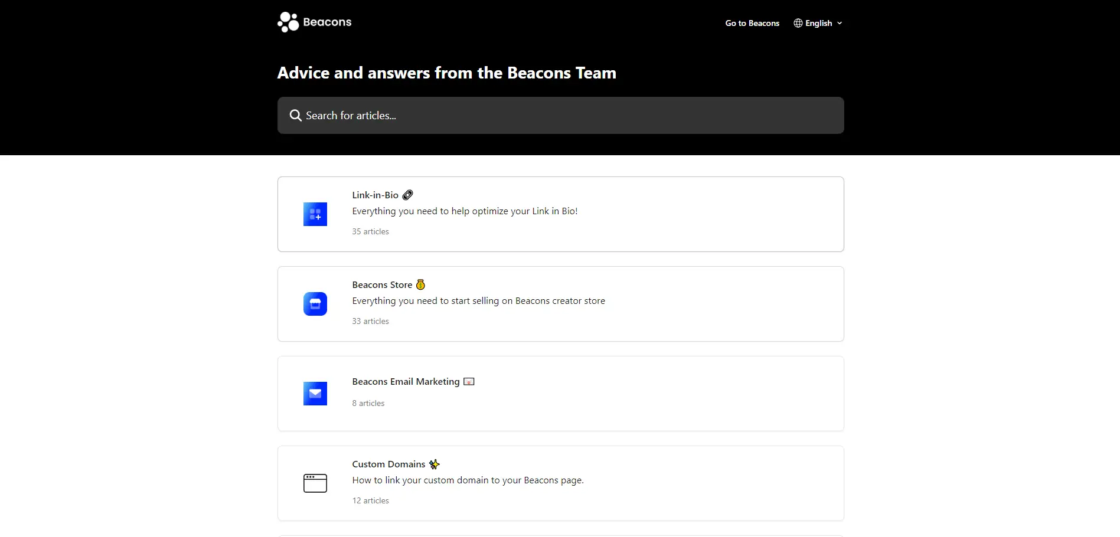Viewport: 1120px width, 537px height.
Task: Open the Custom Domains collection title
Action: tap(389, 464)
